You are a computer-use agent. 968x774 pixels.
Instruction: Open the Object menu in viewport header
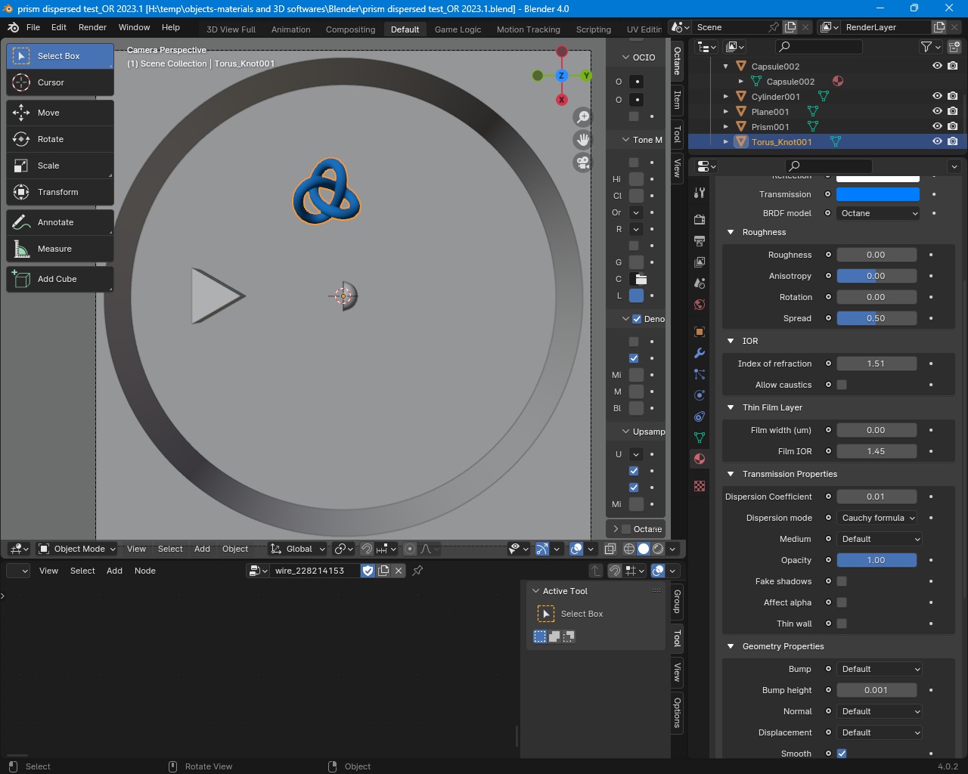click(235, 549)
